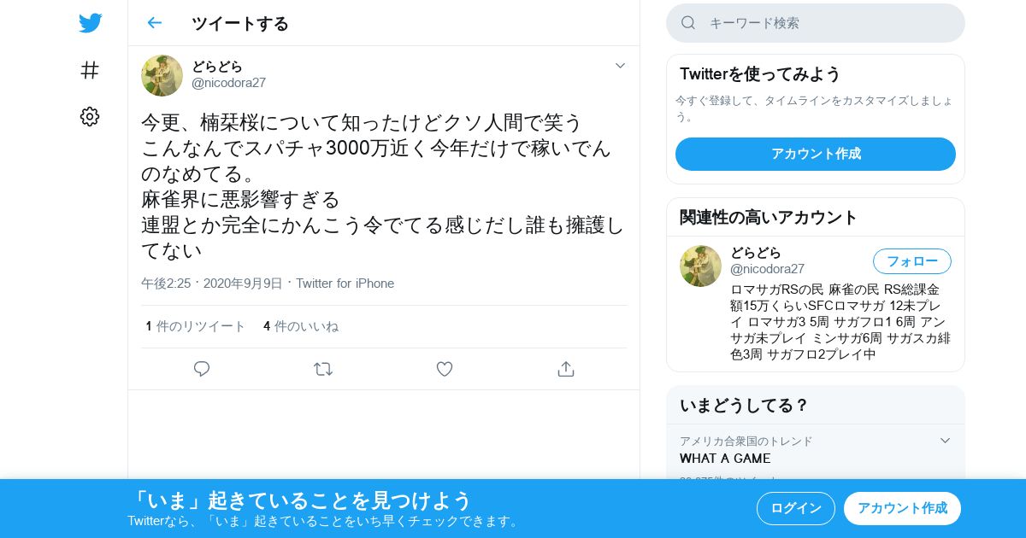Click the Twitter bird logo
The width and height of the screenshot is (1026, 538).
coord(90,23)
